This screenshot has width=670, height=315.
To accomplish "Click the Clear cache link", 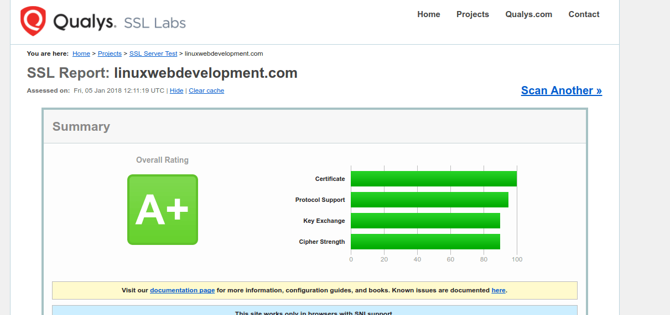I will click(206, 90).
